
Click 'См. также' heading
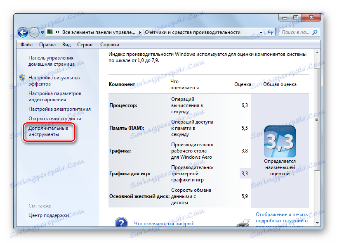coord(40,206)
